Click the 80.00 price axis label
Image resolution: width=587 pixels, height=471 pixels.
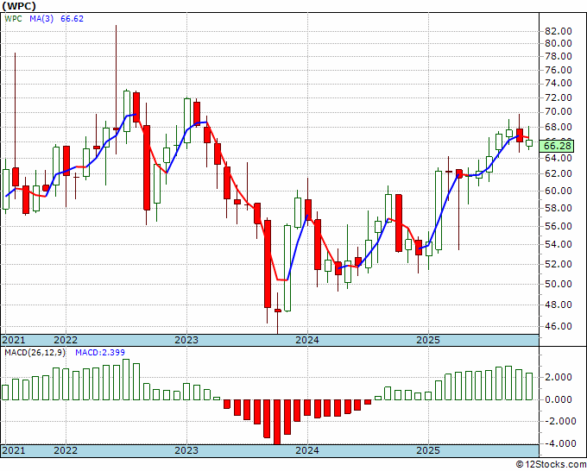click(x=559, y=43)
